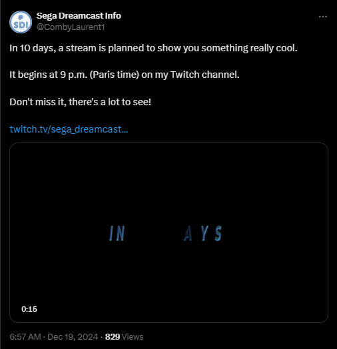The height and width of the screenshot is (349, 337).
Task: Play the embedded teaser video
Action: point(168,232)
